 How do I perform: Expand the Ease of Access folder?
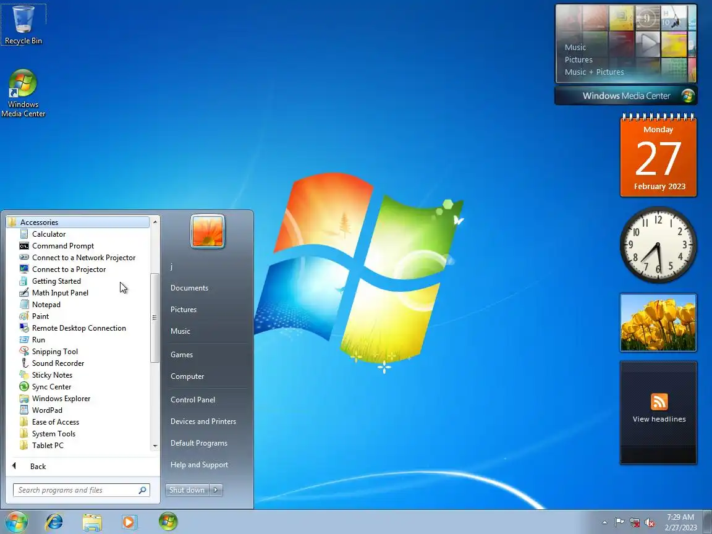[56, 422]
